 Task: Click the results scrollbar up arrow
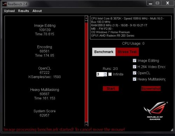(86, 18)
